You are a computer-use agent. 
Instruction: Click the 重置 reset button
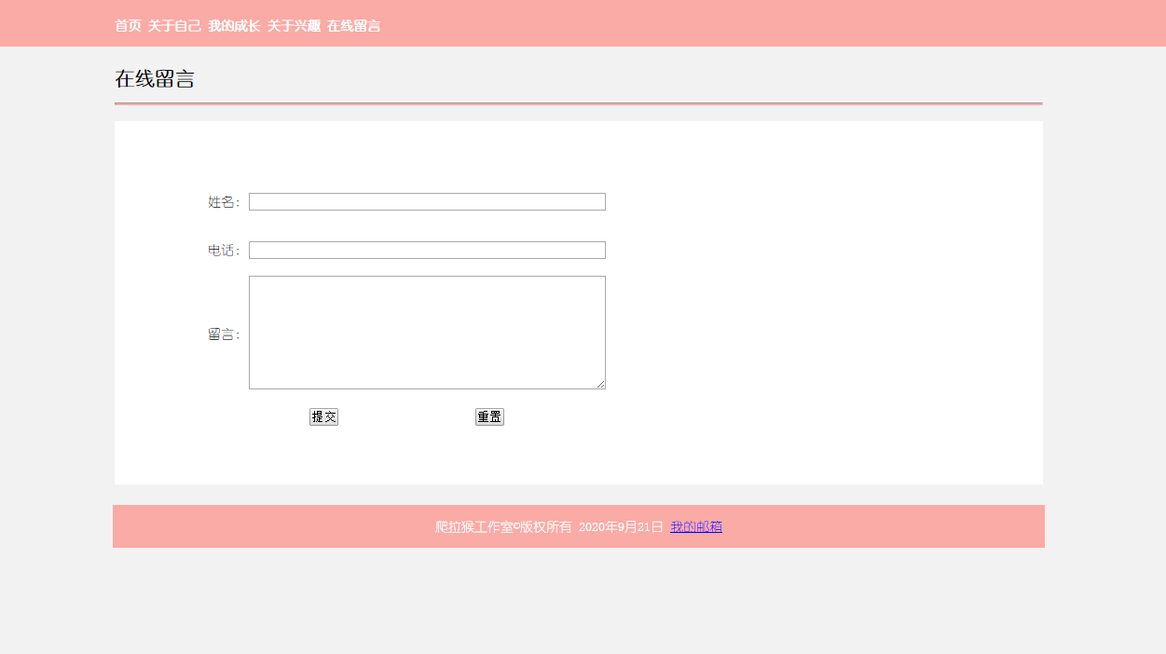point(489,417)
